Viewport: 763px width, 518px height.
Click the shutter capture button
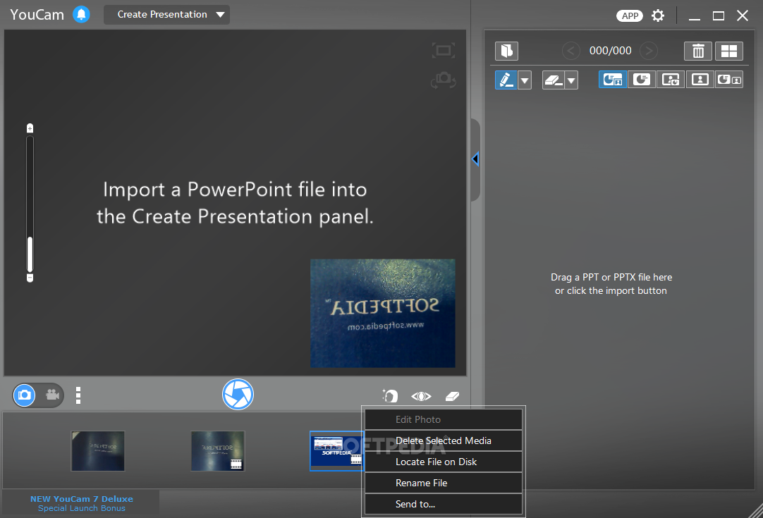point(238,395)
